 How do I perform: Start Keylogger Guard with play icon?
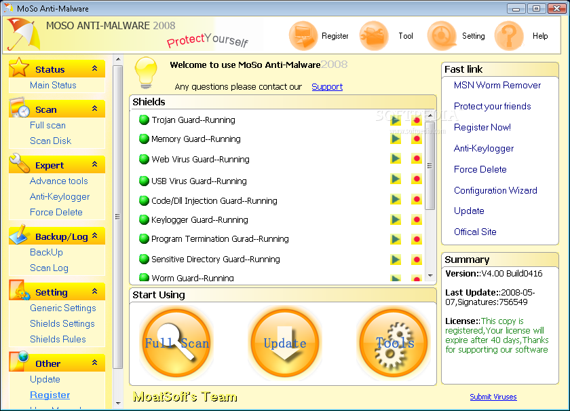396,219
